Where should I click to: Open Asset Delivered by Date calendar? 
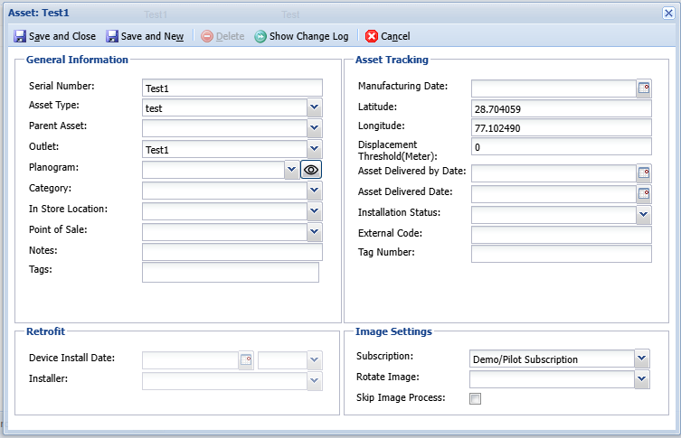[644, 173]
